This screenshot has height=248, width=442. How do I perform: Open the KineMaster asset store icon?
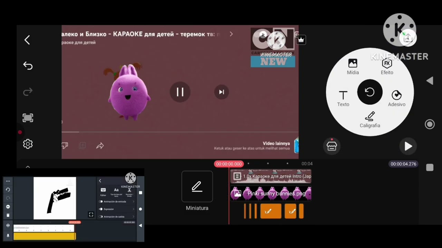coord(331,146)
